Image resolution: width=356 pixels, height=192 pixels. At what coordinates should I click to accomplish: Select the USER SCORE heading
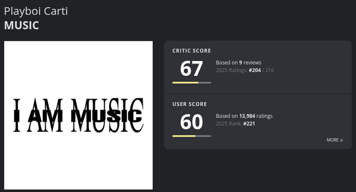[189, 104]
